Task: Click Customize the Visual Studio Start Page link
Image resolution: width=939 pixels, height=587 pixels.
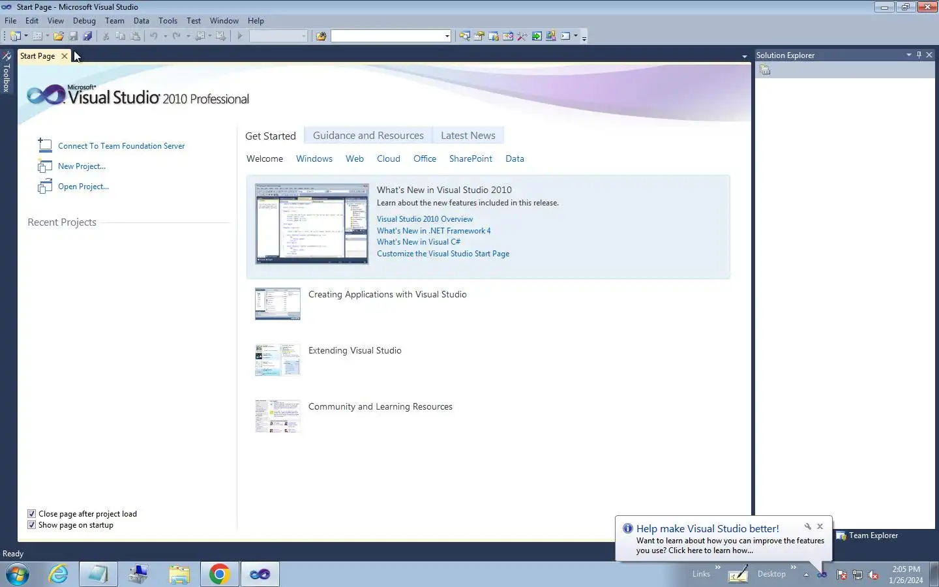Action: pyautogui.click(x=443, y=254)
